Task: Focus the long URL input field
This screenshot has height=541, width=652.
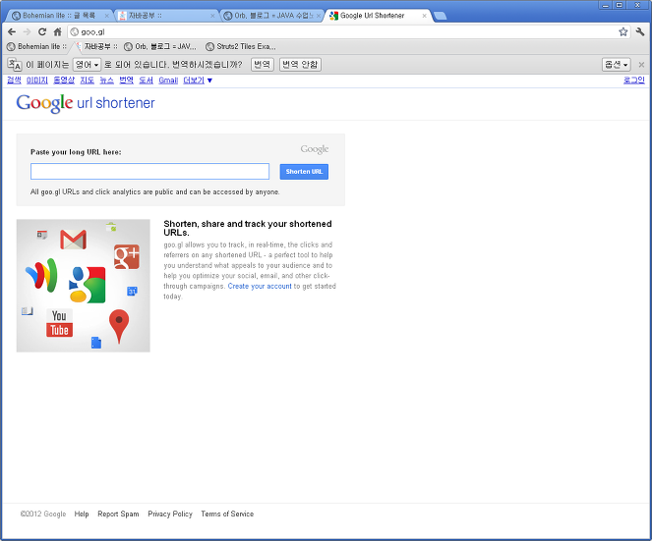Action: (149, 172)
